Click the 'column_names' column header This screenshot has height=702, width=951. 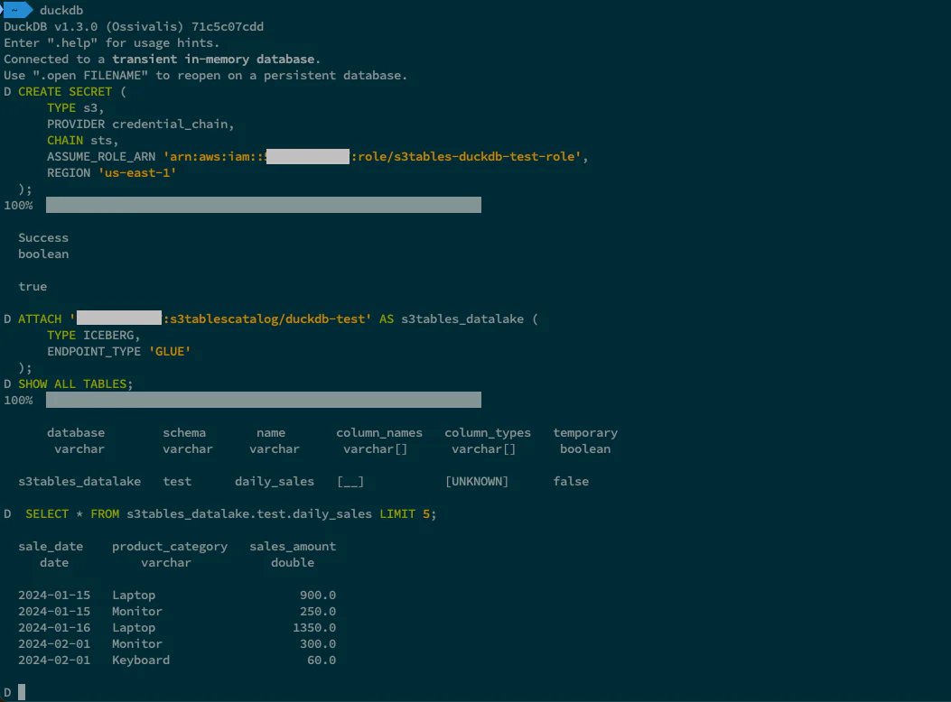pos(379,433)
